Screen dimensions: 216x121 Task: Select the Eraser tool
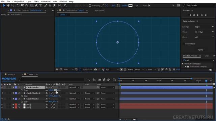click(54, 5)
